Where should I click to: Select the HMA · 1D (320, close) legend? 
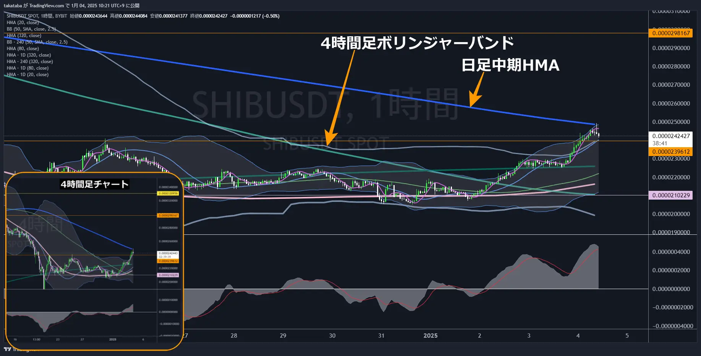click(29, 55)
